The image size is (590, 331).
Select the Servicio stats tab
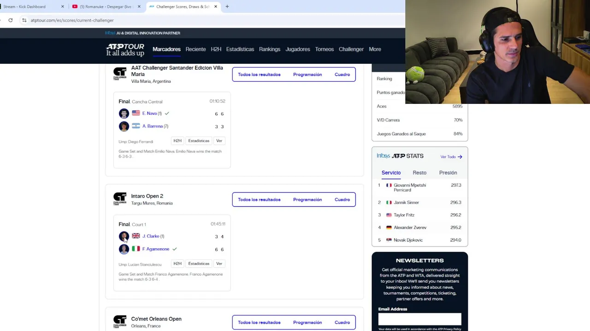click(391, 173)
